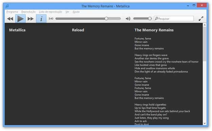Focus the Pesquisar search field
212x131 pixels.
[x=174, y=19]
